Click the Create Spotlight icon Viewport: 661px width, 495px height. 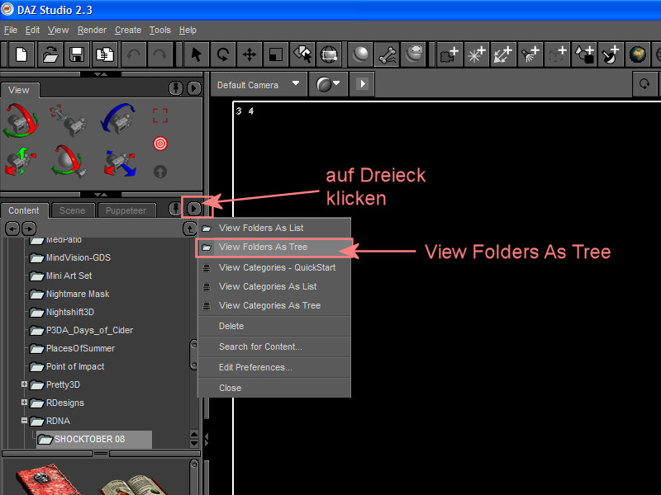tap(530, 54)
